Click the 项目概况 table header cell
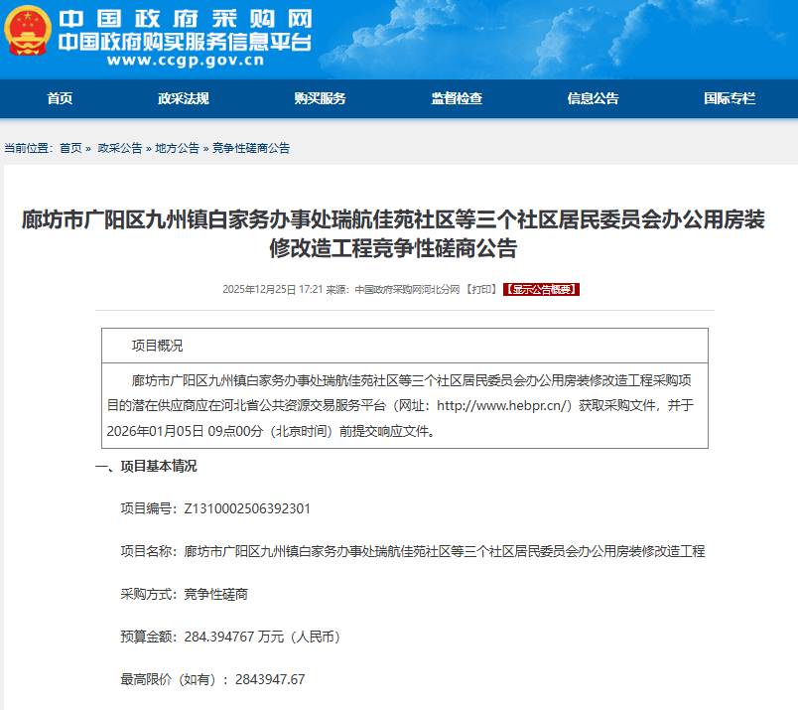Image resolution: width=798 pixels, height=710 pixels. 158,346
